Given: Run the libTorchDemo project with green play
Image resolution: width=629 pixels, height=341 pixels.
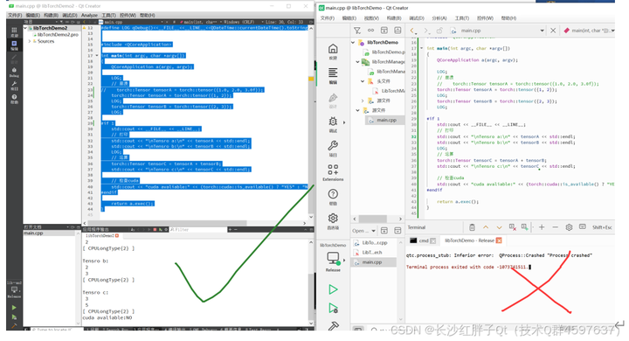Looking at the screenshot, I should (x=333, y=289).
